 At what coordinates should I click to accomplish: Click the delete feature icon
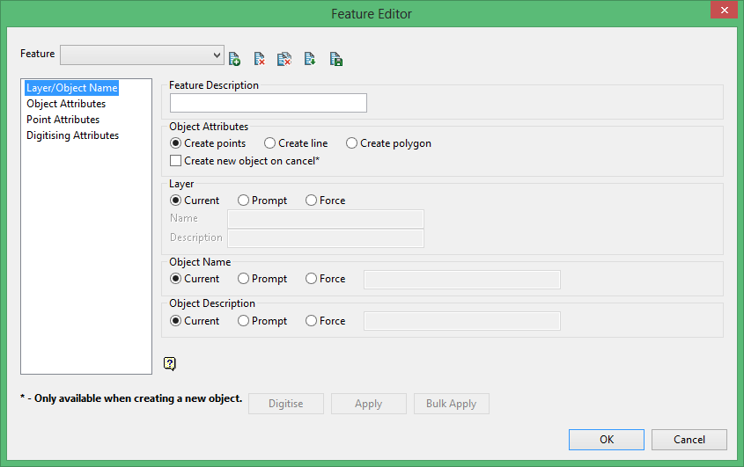[260, 59]
